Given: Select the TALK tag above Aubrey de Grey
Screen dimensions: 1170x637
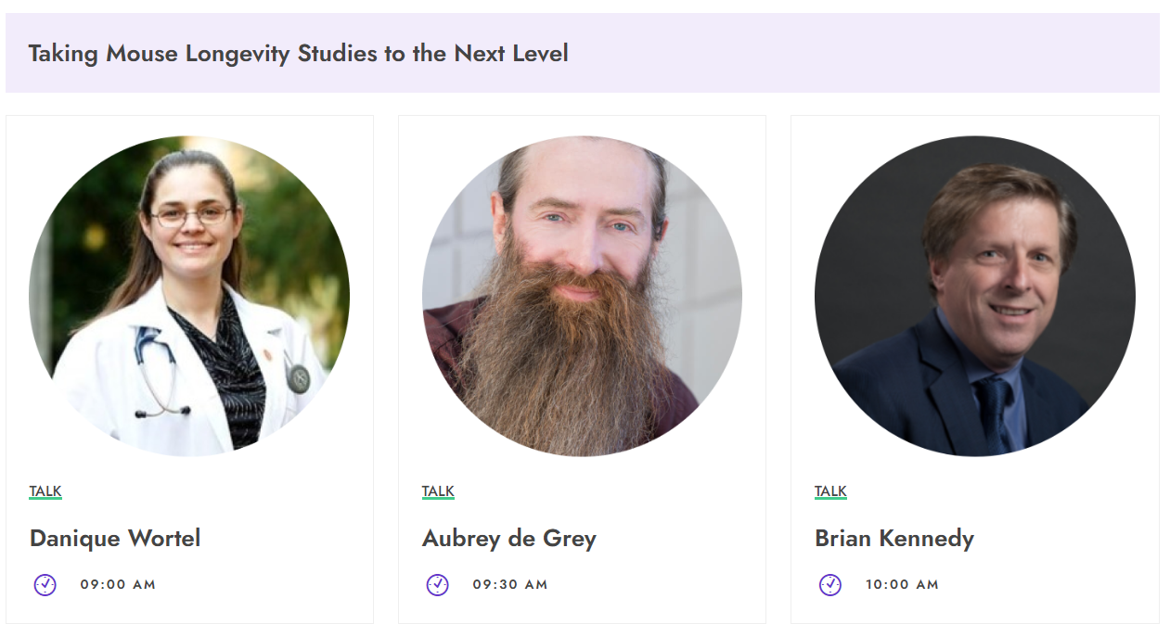Looking at the screenshot, I should click(x=438, y=491).
